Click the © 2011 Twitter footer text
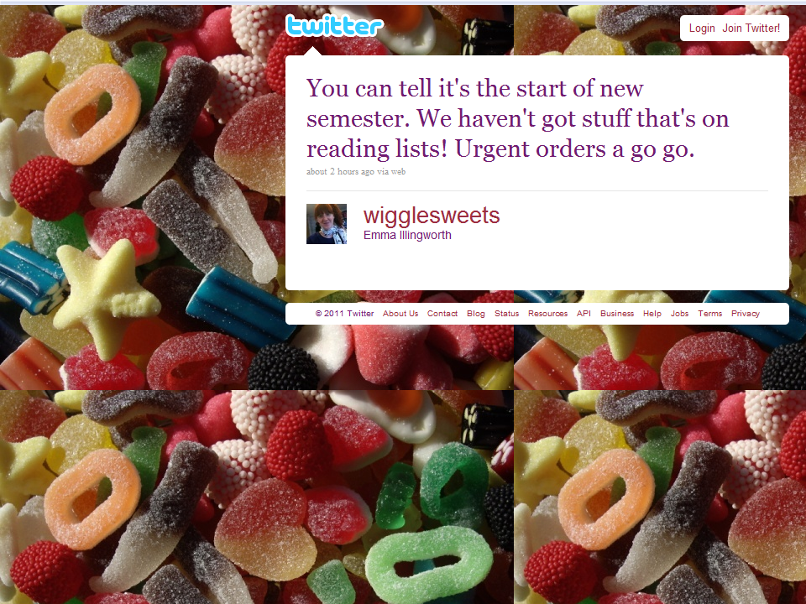 (344, 313)
